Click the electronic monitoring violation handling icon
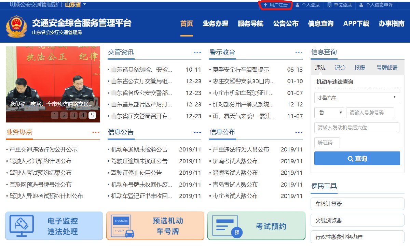 [x=22, y=226]
